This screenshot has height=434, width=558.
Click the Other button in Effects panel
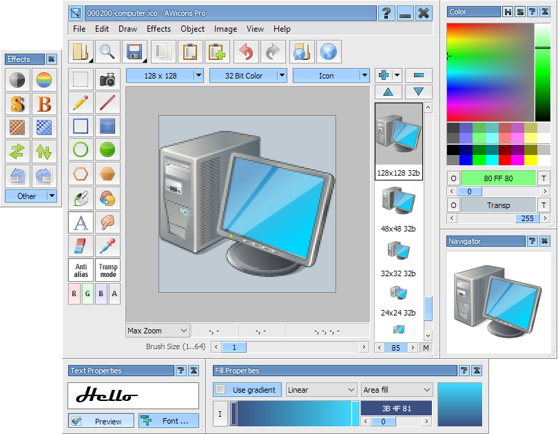click(31, 196)
